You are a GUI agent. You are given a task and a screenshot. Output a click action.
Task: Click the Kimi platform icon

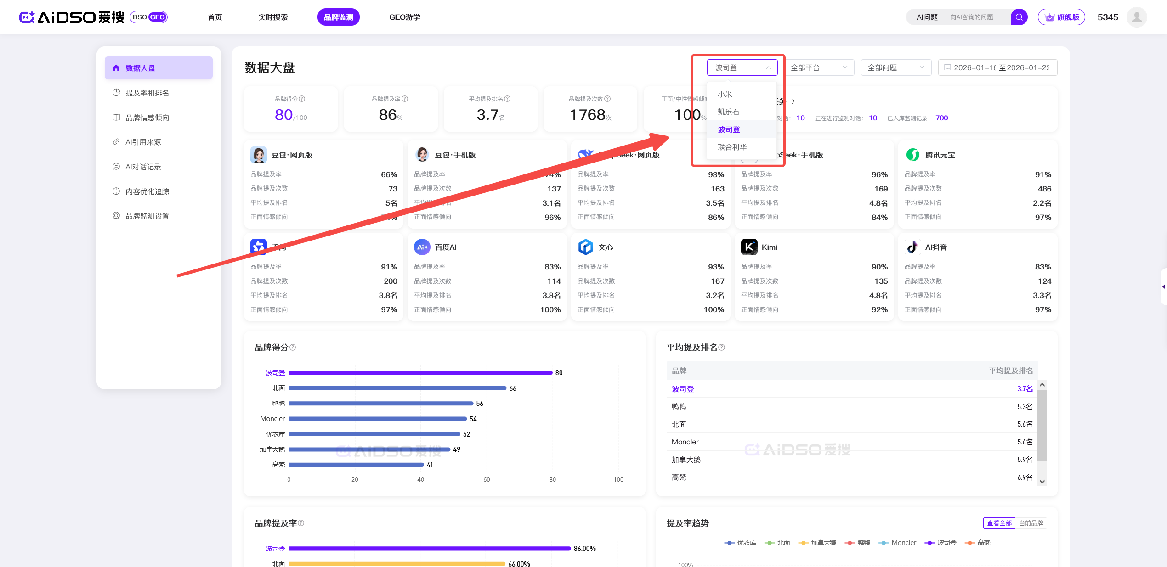point(749,247)
